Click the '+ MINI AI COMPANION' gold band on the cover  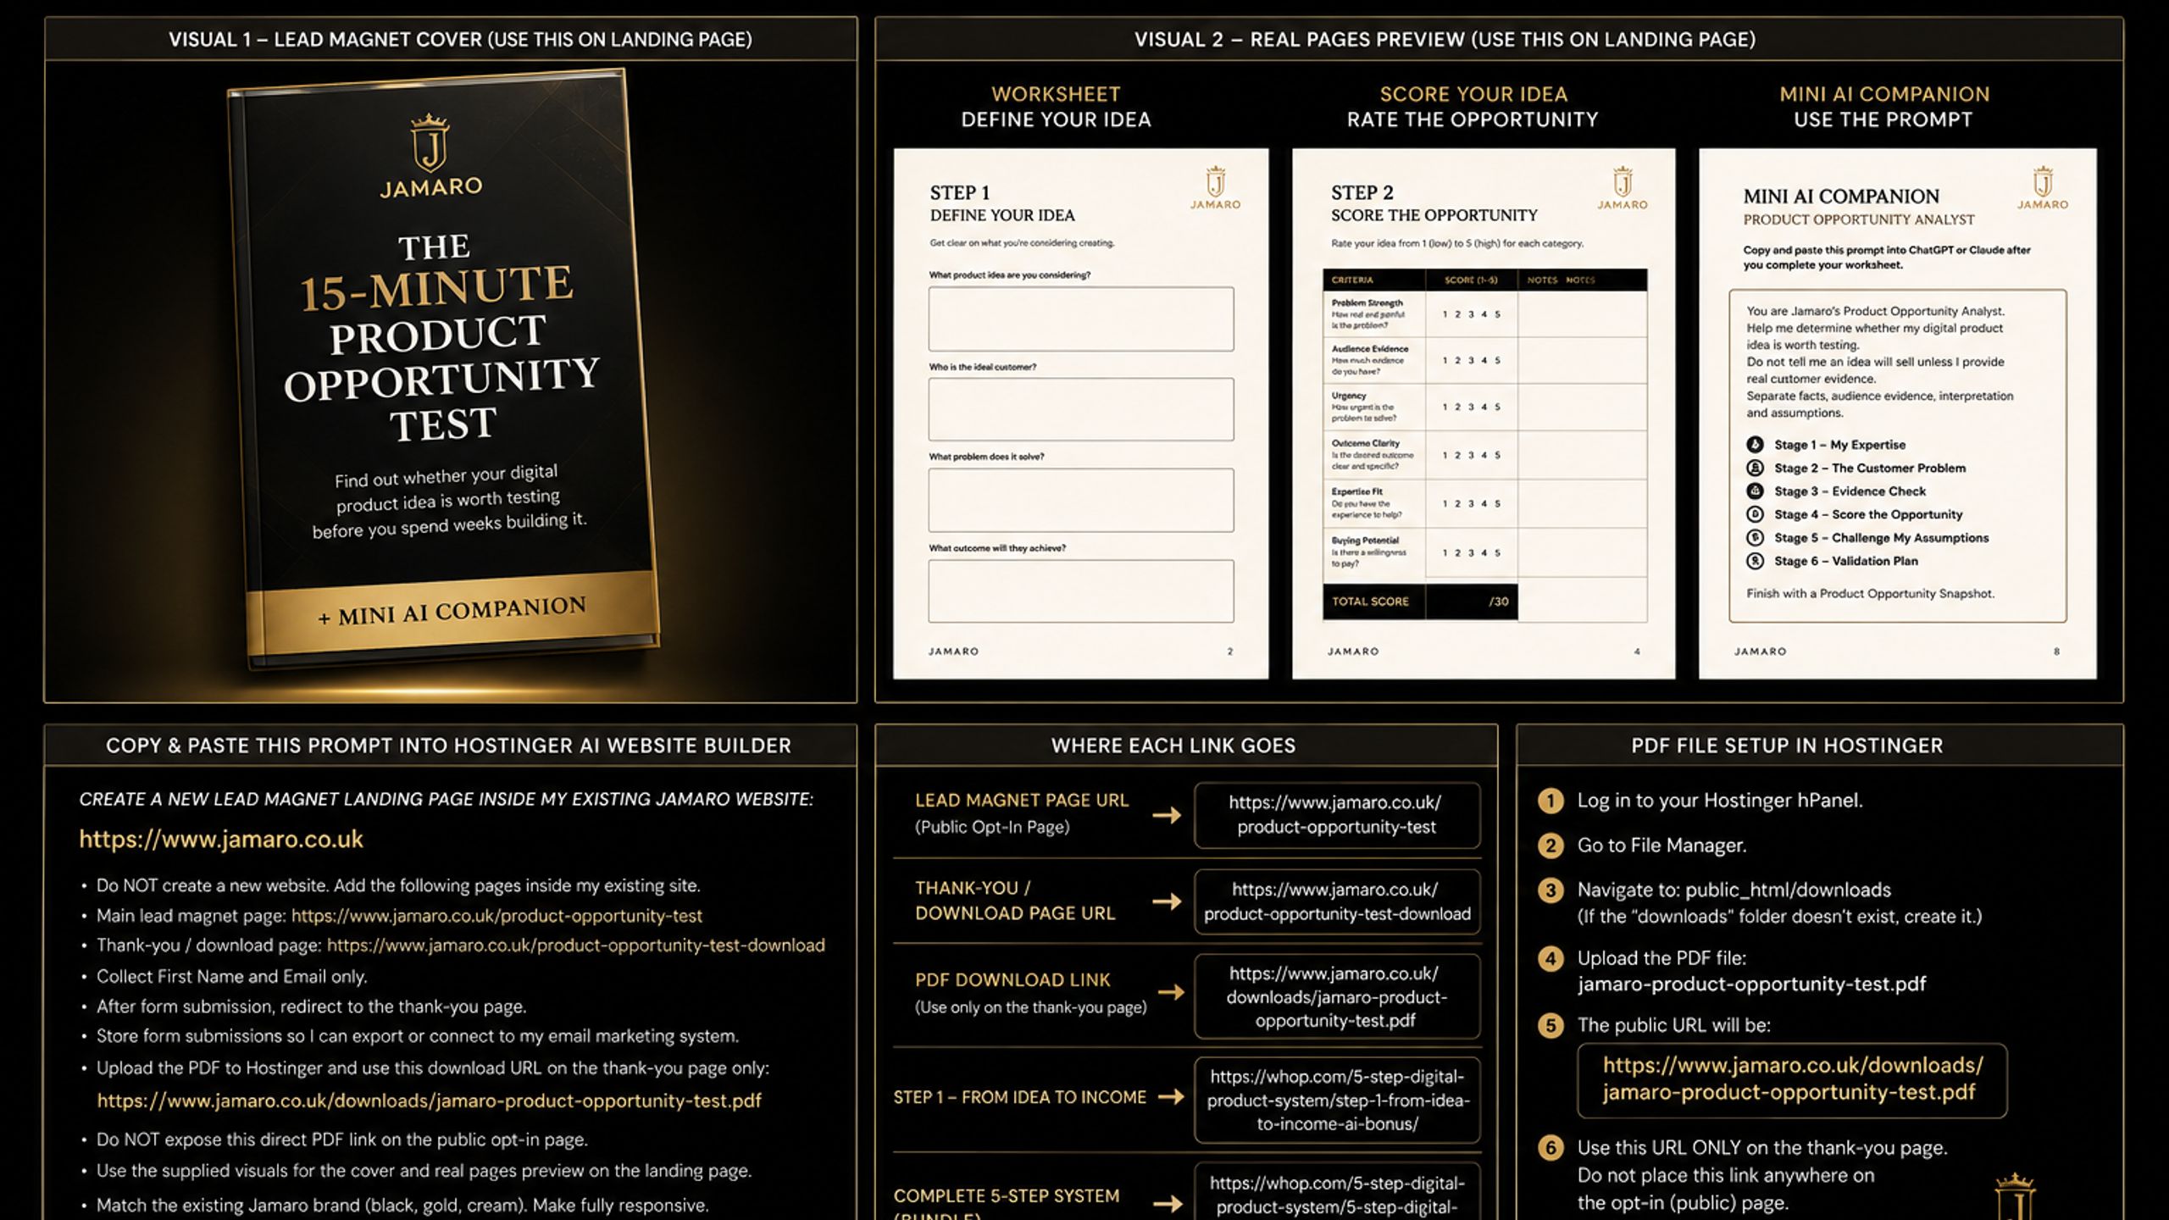452,612
